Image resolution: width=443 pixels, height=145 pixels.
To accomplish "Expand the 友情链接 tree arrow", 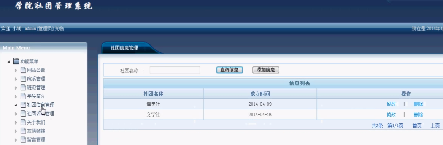I will tap(16, 131).
